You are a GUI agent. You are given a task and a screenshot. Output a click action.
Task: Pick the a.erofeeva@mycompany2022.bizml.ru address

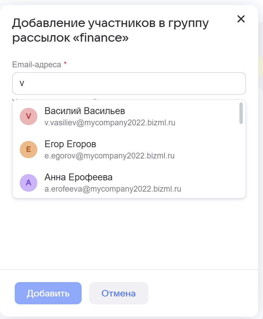[x=113, y=189]
